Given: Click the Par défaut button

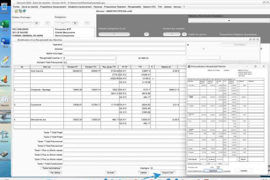Looking at the screenshot, I should click(x=55, y=172).
